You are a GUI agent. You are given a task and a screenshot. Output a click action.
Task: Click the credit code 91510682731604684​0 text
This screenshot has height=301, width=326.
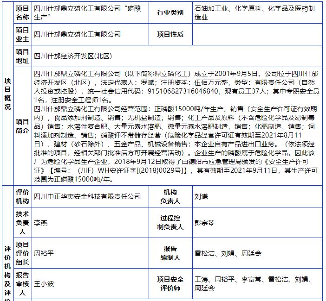click(x=183, y=91)
